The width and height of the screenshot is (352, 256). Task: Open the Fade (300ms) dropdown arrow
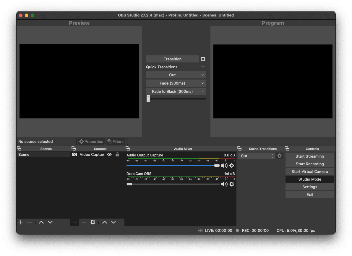(x=202, y=83)
